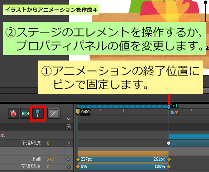Screen dimensions: 209x172
Task: Click the 不透明度 label below 上端
Action: [31, 167]
